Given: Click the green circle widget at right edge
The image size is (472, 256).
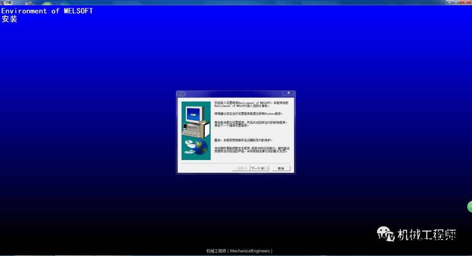Looking at the screenshot, I should [x=469, y=207].
